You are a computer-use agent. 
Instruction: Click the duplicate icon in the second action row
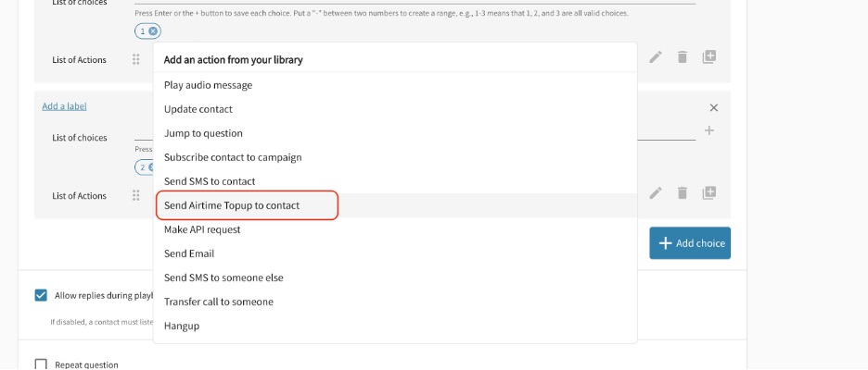pos(709,193)
